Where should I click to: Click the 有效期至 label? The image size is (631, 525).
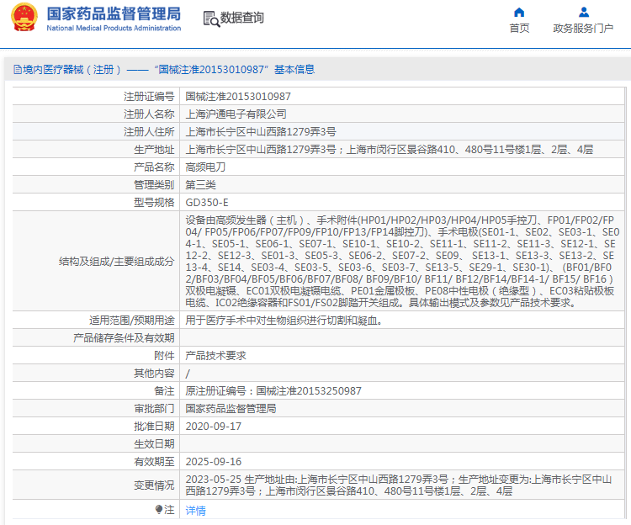point(154,462)
